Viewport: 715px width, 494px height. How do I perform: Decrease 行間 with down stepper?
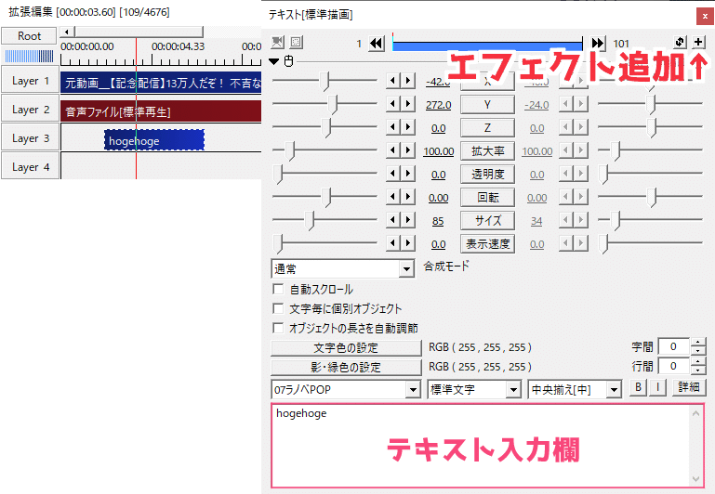[x=697, y=370]
